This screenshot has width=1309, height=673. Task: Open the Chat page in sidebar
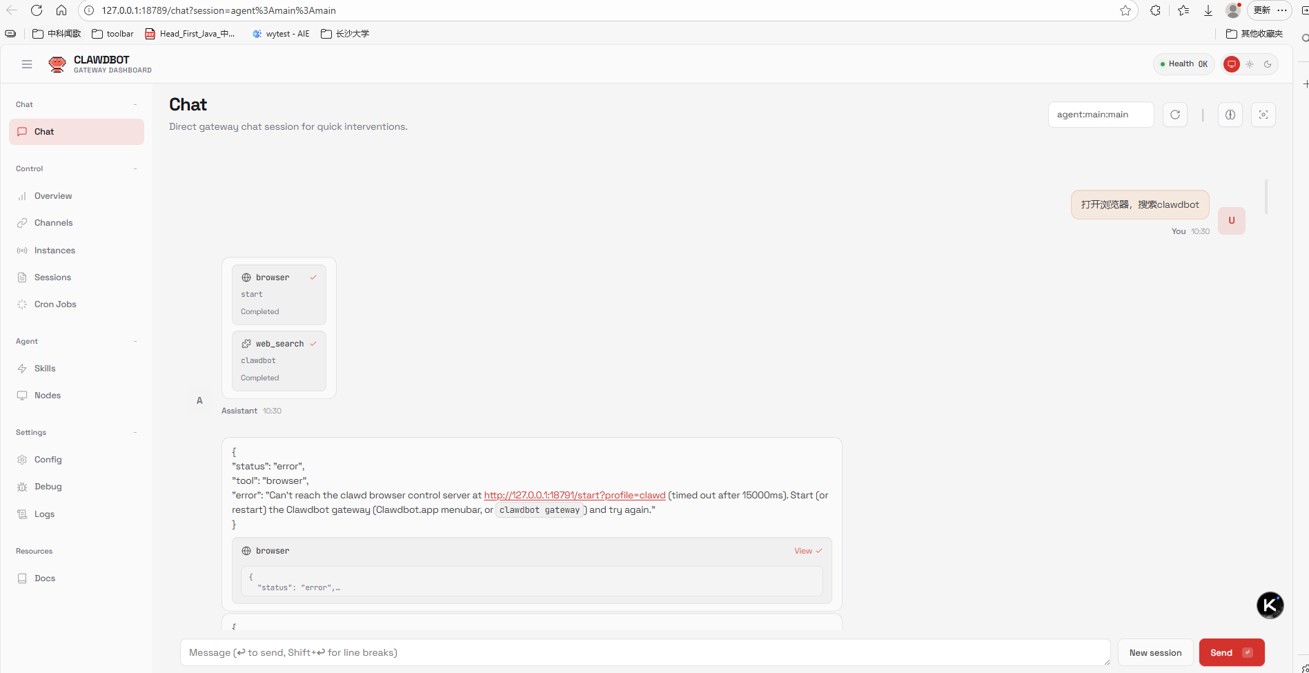[x=77, y=132]
